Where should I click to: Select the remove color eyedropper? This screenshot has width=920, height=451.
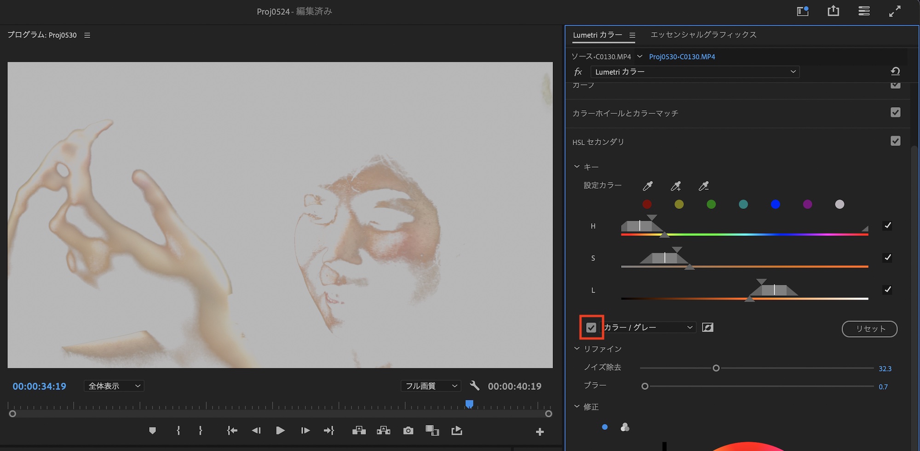click(x=704, y=186)
